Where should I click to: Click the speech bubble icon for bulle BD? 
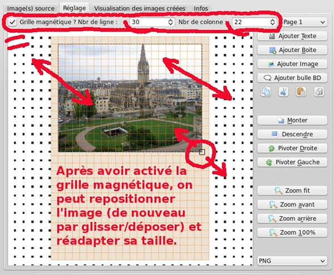pyautogui.click(x=267, y=78)
